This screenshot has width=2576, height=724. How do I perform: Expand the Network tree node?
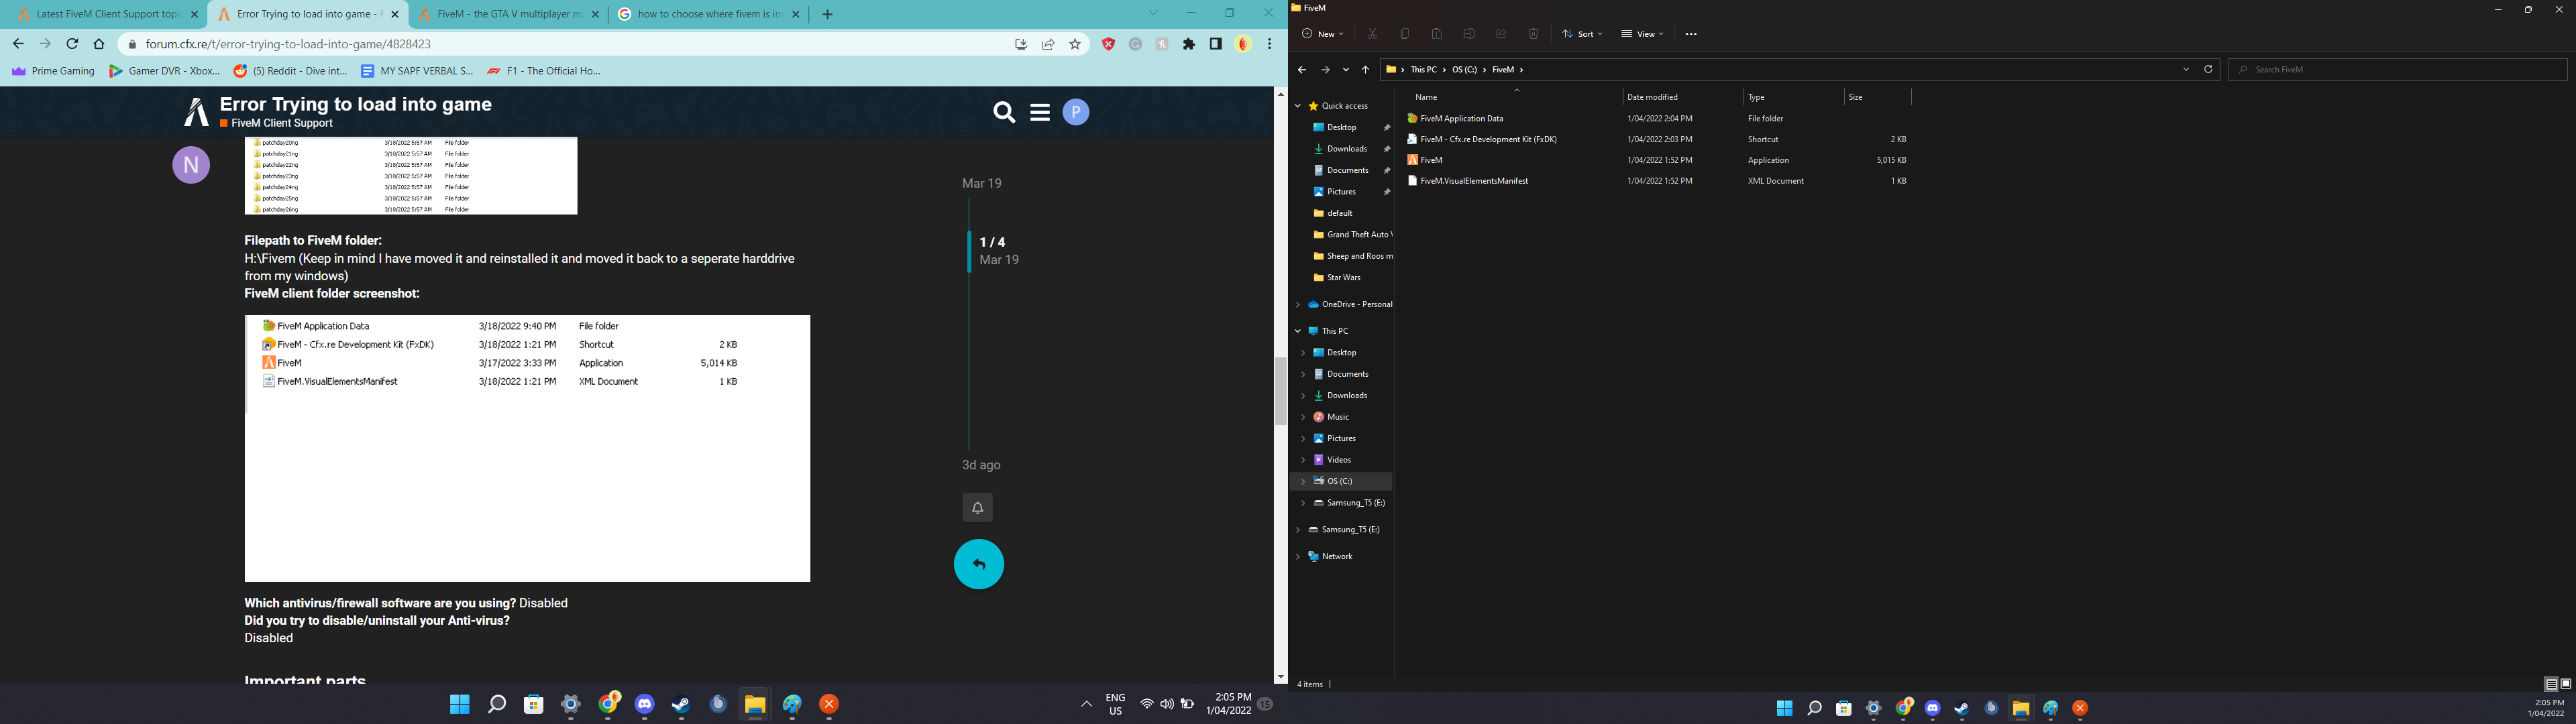(1298, 557)
